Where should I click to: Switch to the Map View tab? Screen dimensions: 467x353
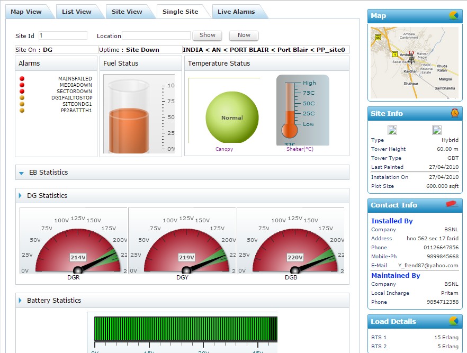coord(26,12)
